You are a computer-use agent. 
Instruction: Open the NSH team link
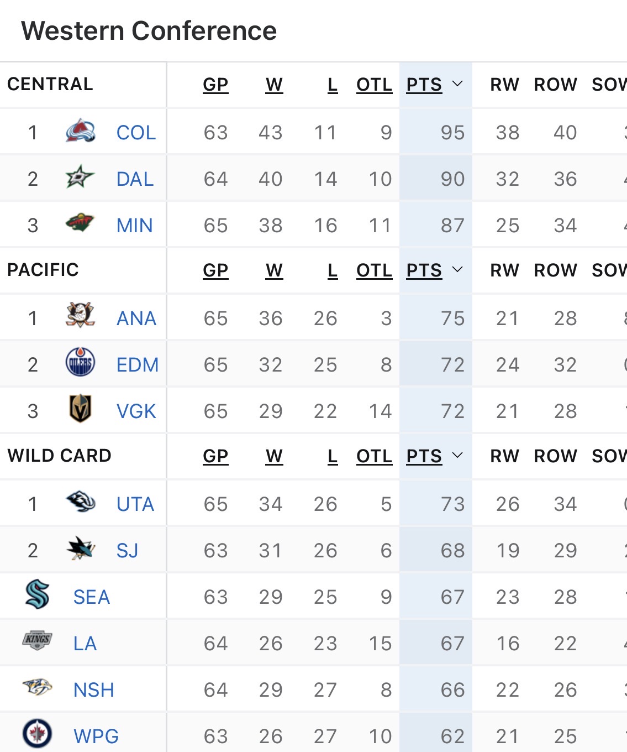point(94,690)
